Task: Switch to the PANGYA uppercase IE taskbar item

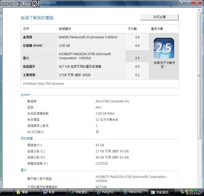Action: [x=134, y=192]
